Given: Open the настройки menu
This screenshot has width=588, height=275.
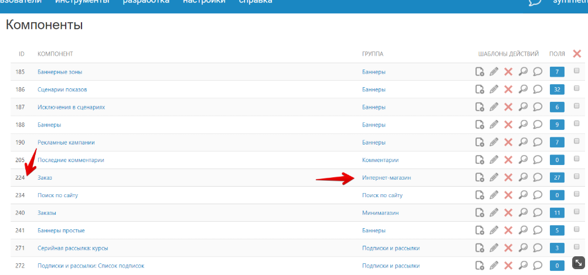Looking at the screenshot, I should (204, 2).
